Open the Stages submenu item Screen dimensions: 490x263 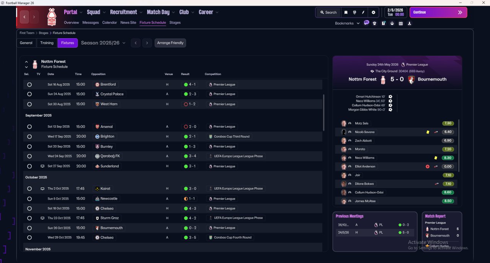pyautogui.click(x=175, y=23)
